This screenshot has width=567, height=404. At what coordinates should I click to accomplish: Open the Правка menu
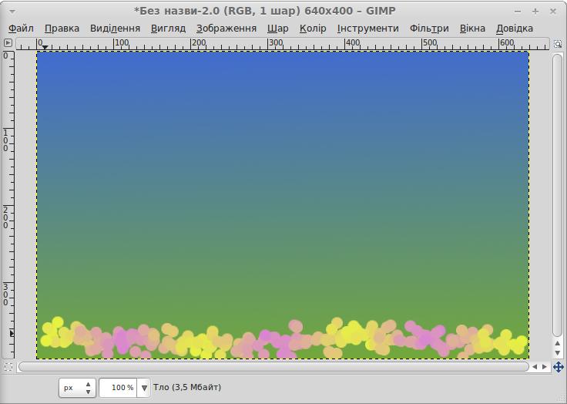click(62, 29)
